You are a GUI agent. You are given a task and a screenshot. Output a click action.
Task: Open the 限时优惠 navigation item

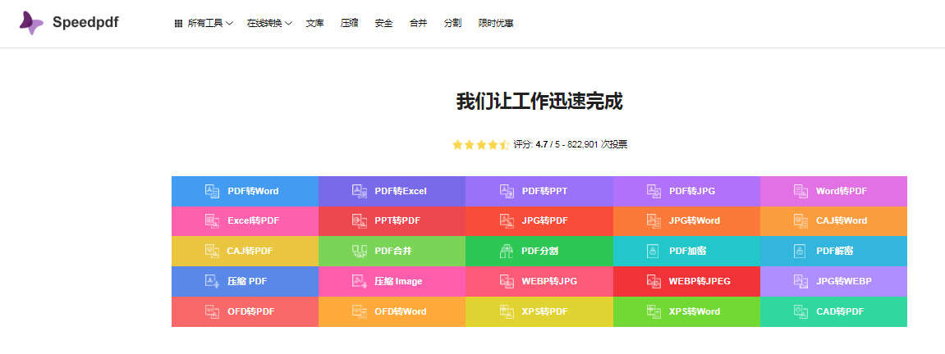(x=496, y=24)
